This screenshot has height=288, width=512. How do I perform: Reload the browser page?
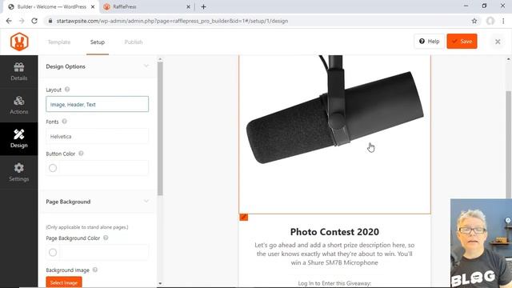point(34,21)
